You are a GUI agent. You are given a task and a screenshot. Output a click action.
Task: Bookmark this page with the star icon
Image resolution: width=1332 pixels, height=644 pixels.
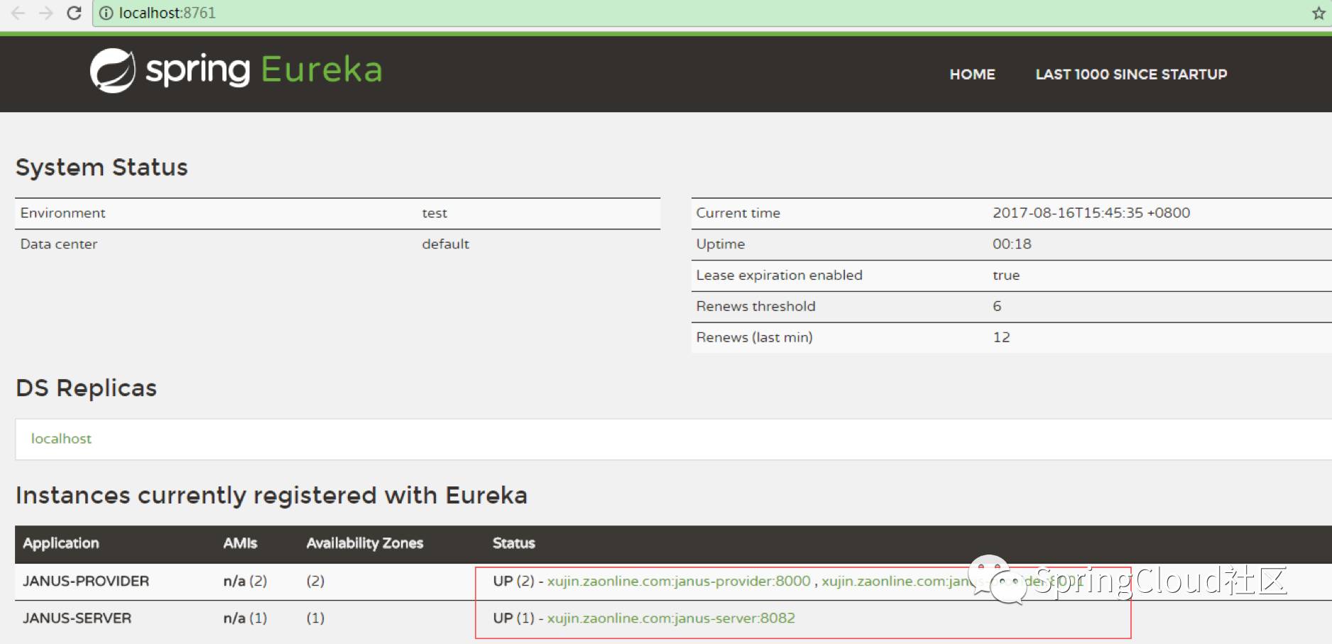click(x=1319, y=13)
